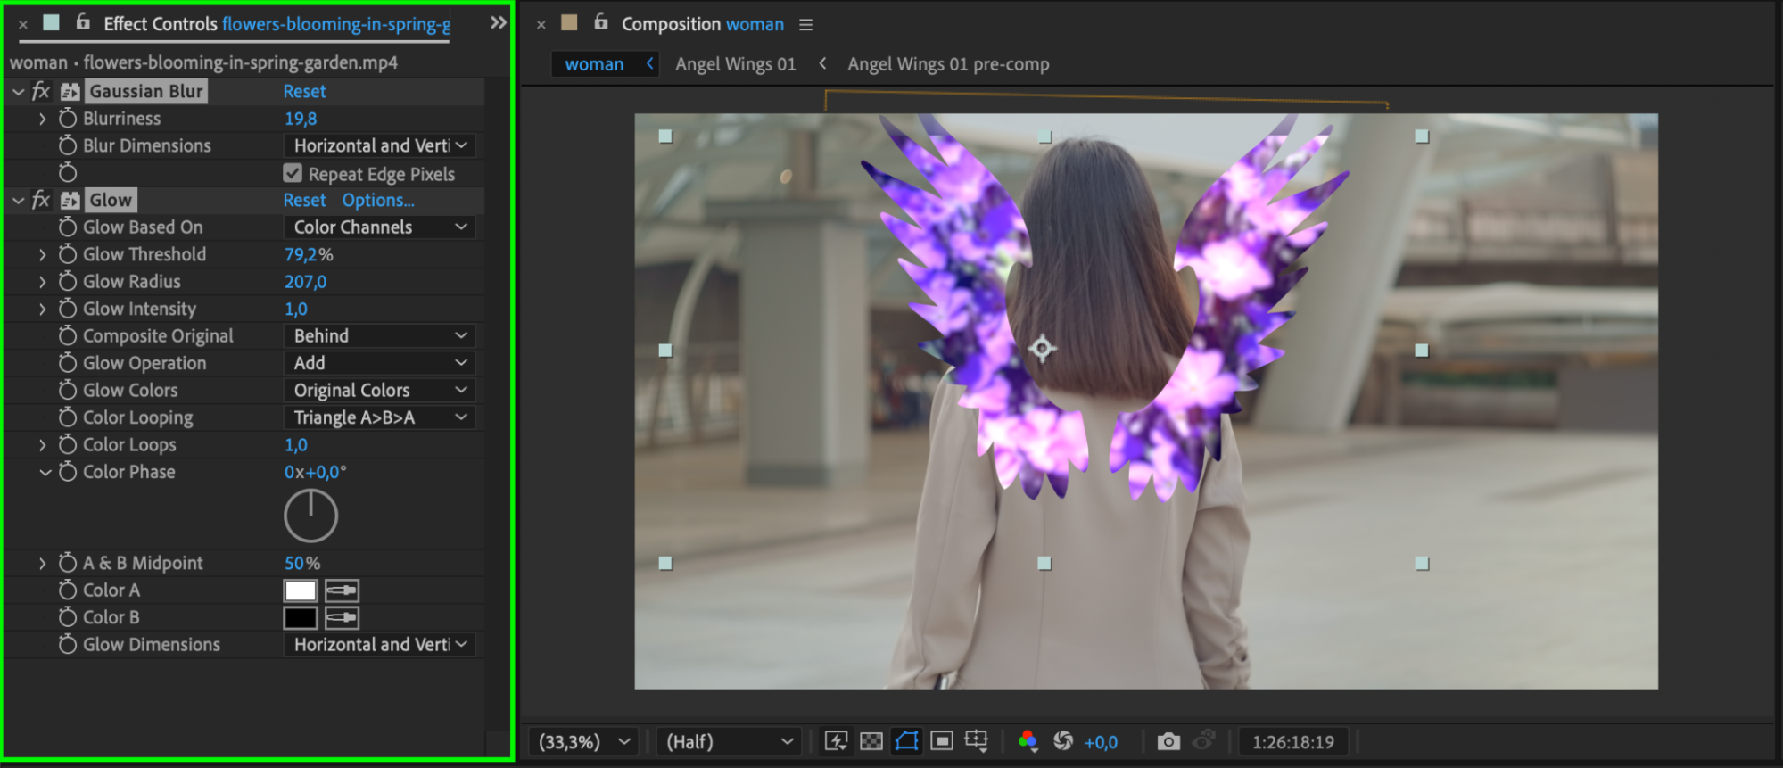Open the Glow Based On dropdown

[379, 227]
